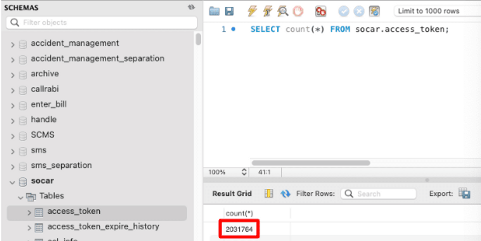Collapse the socar schema

click(x=13, y=182)
